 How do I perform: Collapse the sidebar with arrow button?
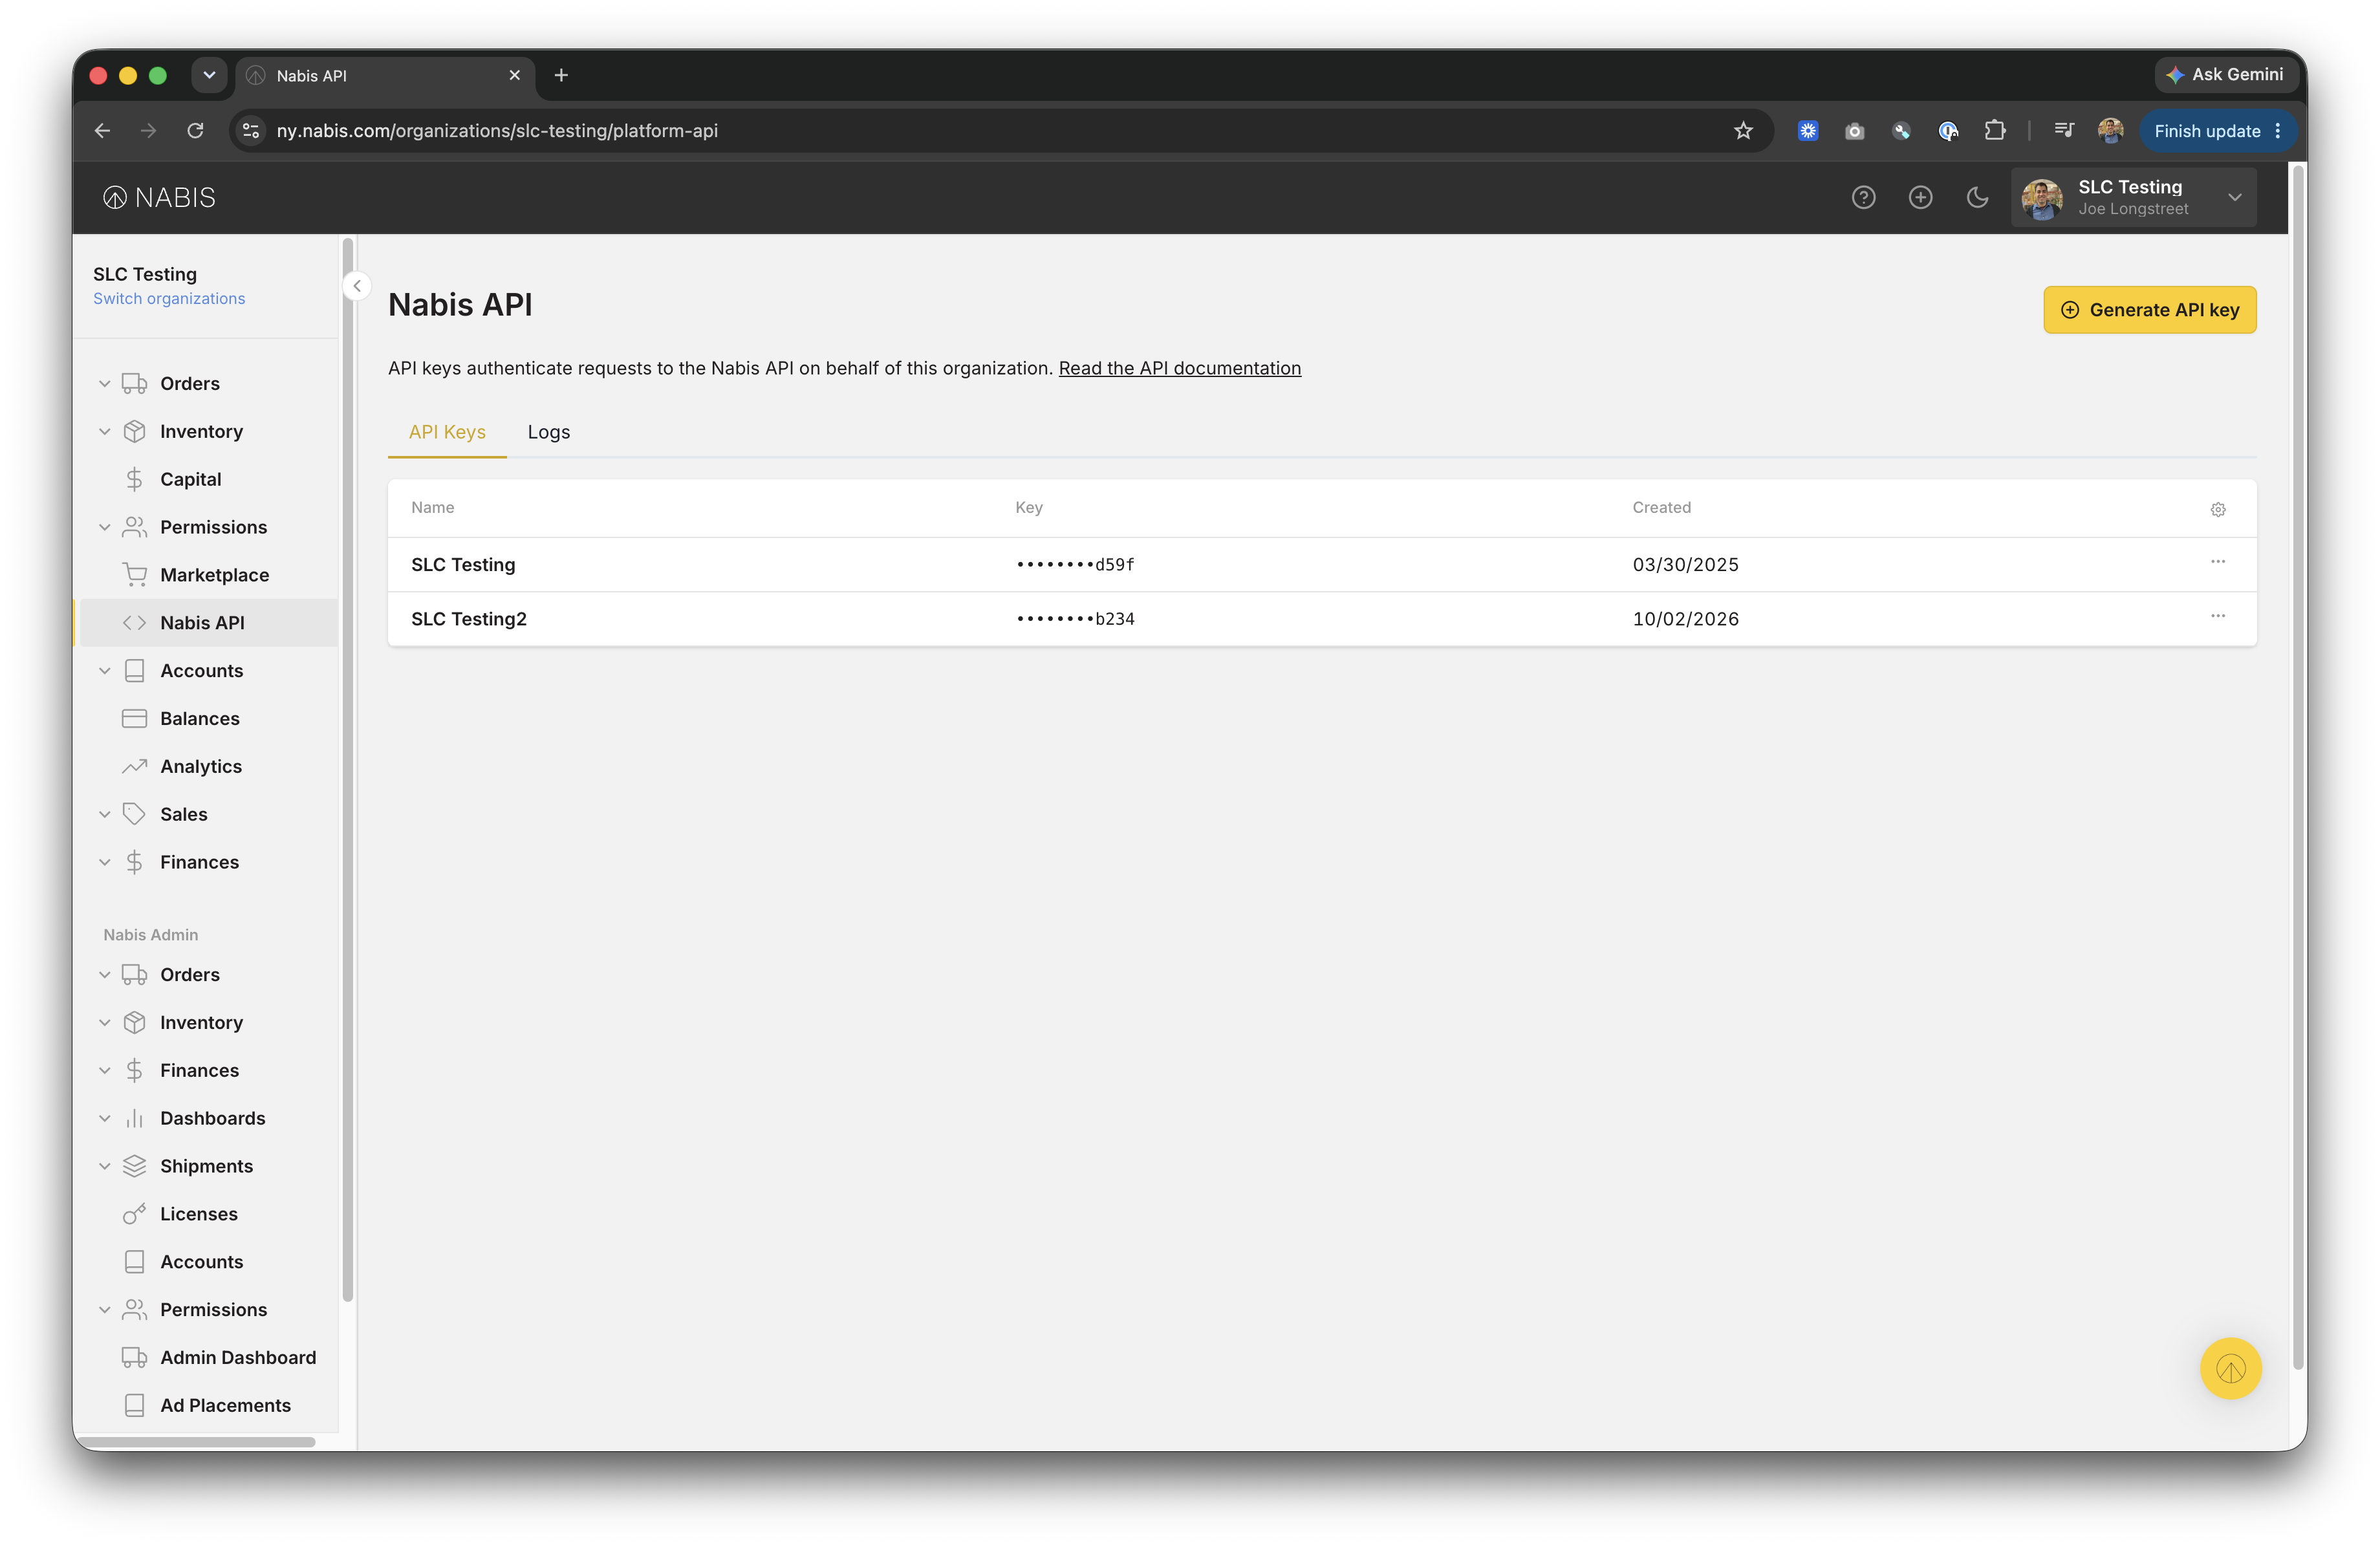tap(357, 286)
